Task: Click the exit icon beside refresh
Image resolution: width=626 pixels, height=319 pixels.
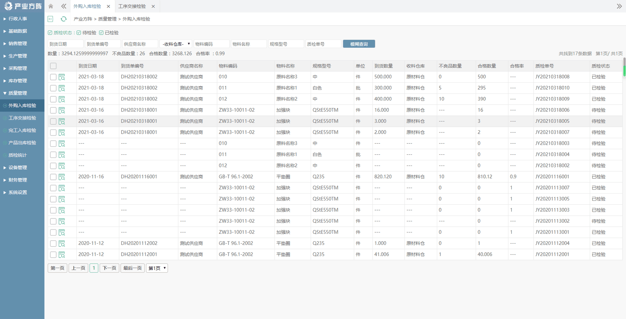Action: (x=51, y=19)
